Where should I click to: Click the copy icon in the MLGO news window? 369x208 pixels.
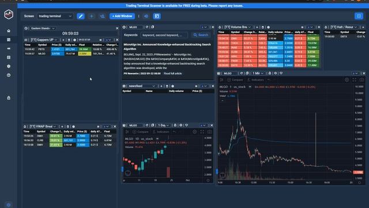(152, 27)
